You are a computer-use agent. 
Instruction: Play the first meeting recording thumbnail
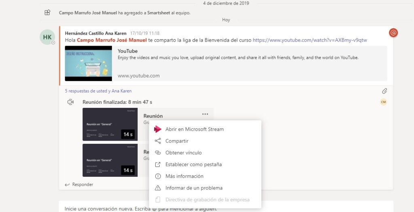[110, 124]
